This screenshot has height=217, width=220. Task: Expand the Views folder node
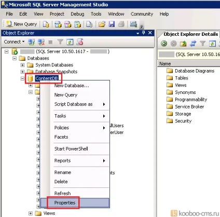pos(31,213)
